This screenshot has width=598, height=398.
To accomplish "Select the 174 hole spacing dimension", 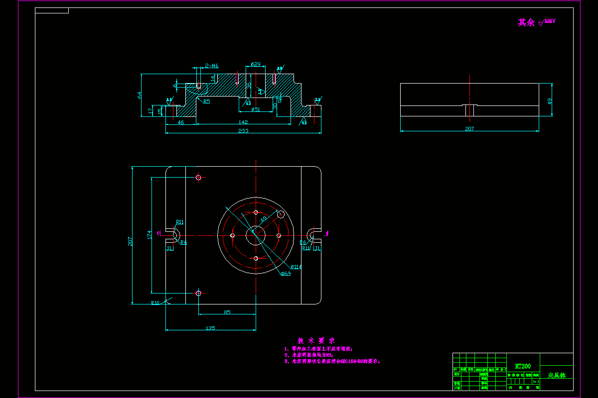I will [149, 235].
